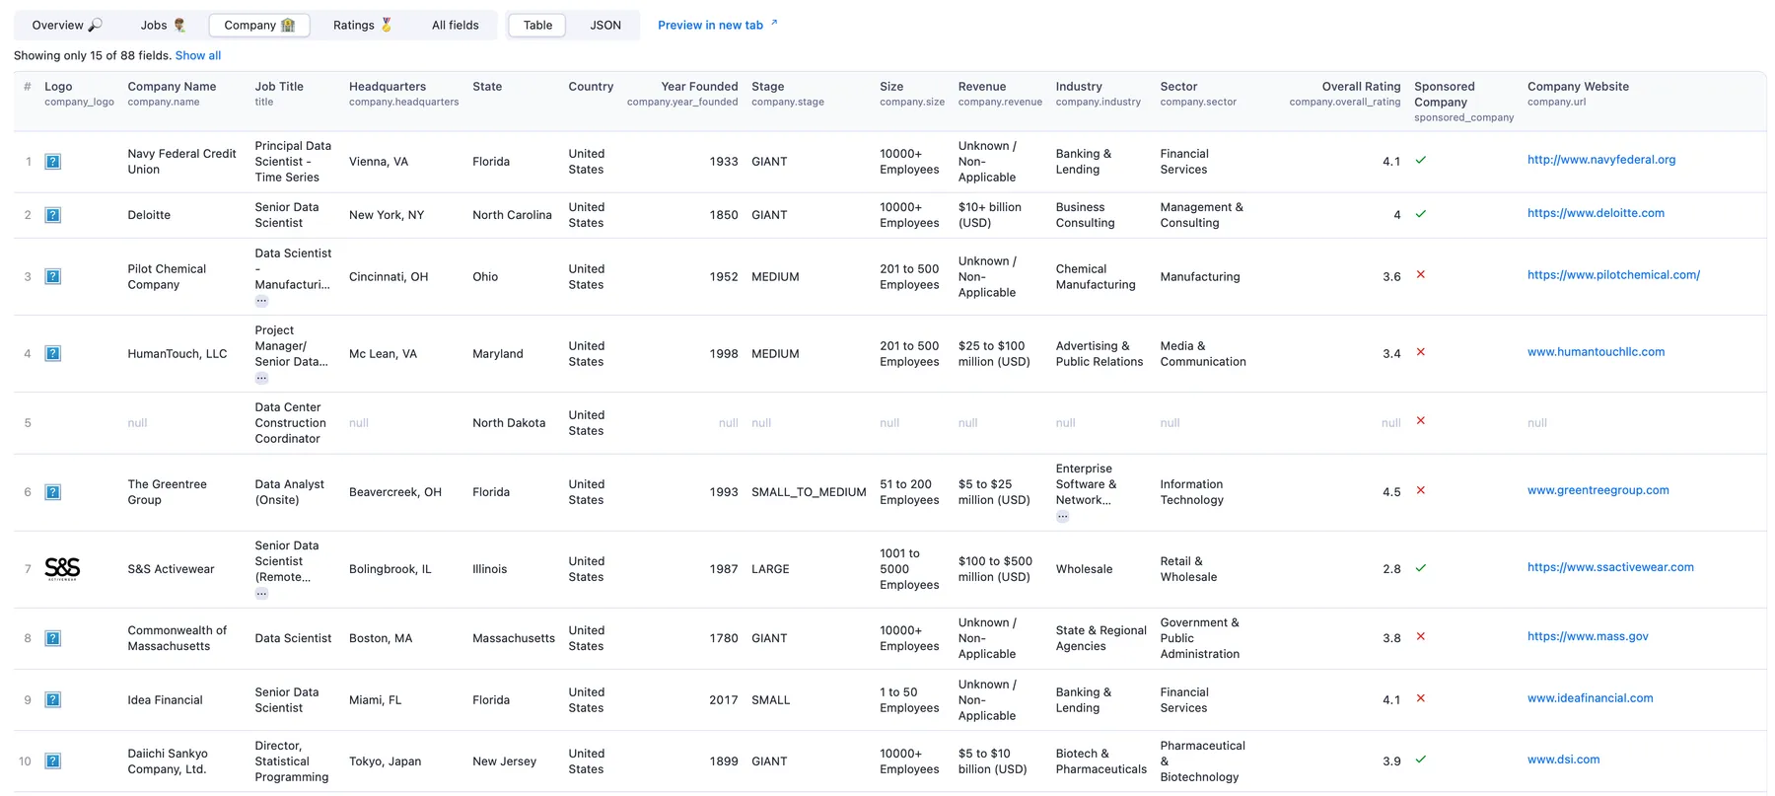Click the red X for Commonwealth of Massachusetts
The image size is (1775, 796).
pos(1421,637)
